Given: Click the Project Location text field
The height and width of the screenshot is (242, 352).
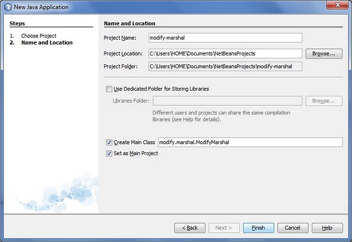Looking at the screenshot, I should click(225, 53).
